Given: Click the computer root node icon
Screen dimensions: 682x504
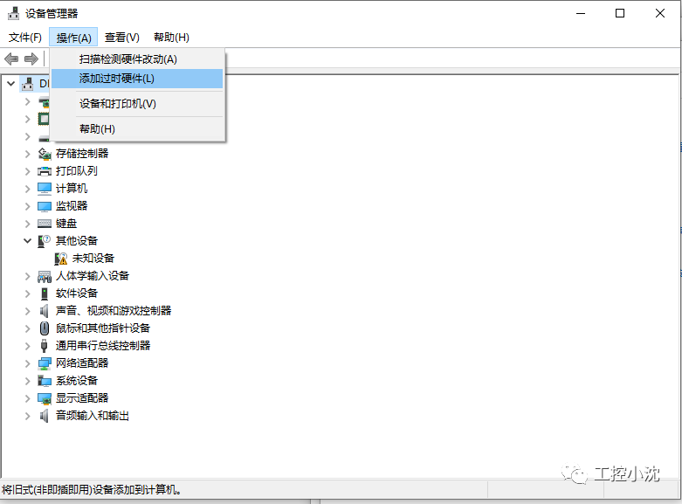Looking at the screenshot, I should (27, 83).
